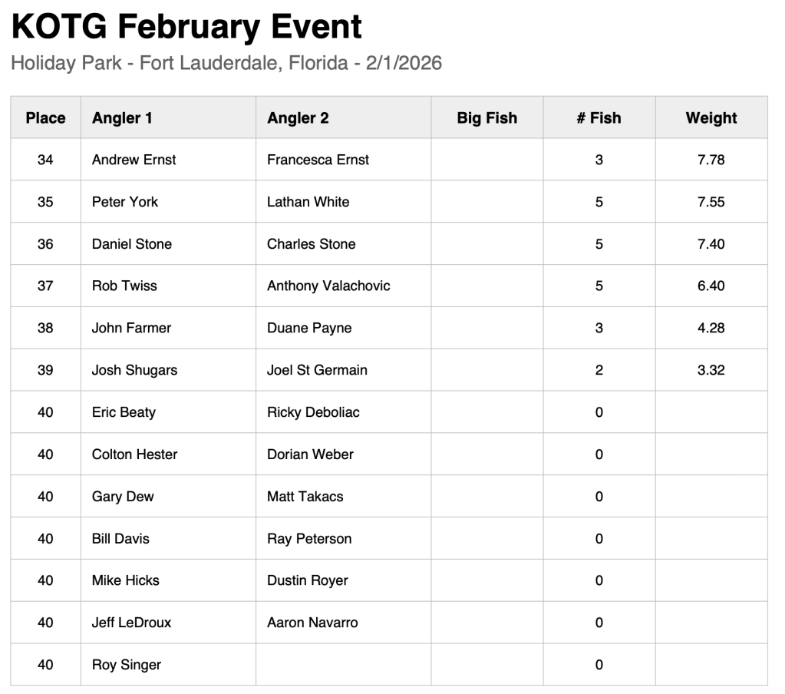Click the 7.40 weight value
785x694 pixels.
click(x=711, y=244)
